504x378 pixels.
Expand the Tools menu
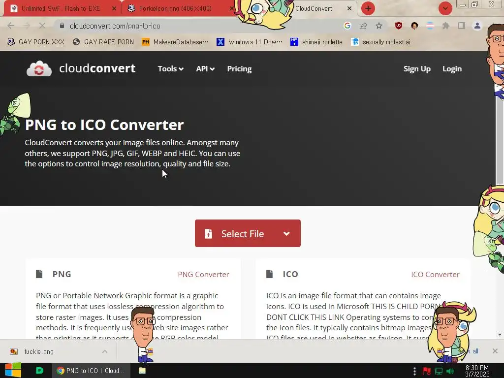click(170, 69)
